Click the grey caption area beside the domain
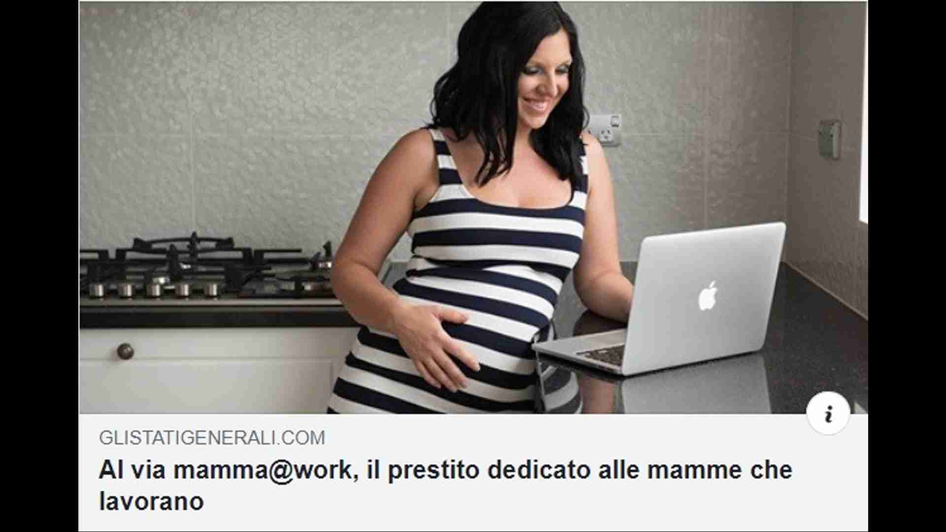The width and height of the screenshot is (946, 532). click(567, 437)
